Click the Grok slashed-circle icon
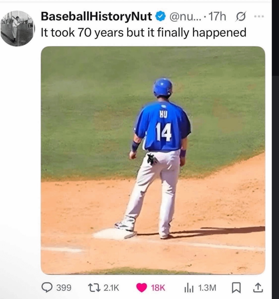This screenshot has height=299, width=279. tap(239, 17)
